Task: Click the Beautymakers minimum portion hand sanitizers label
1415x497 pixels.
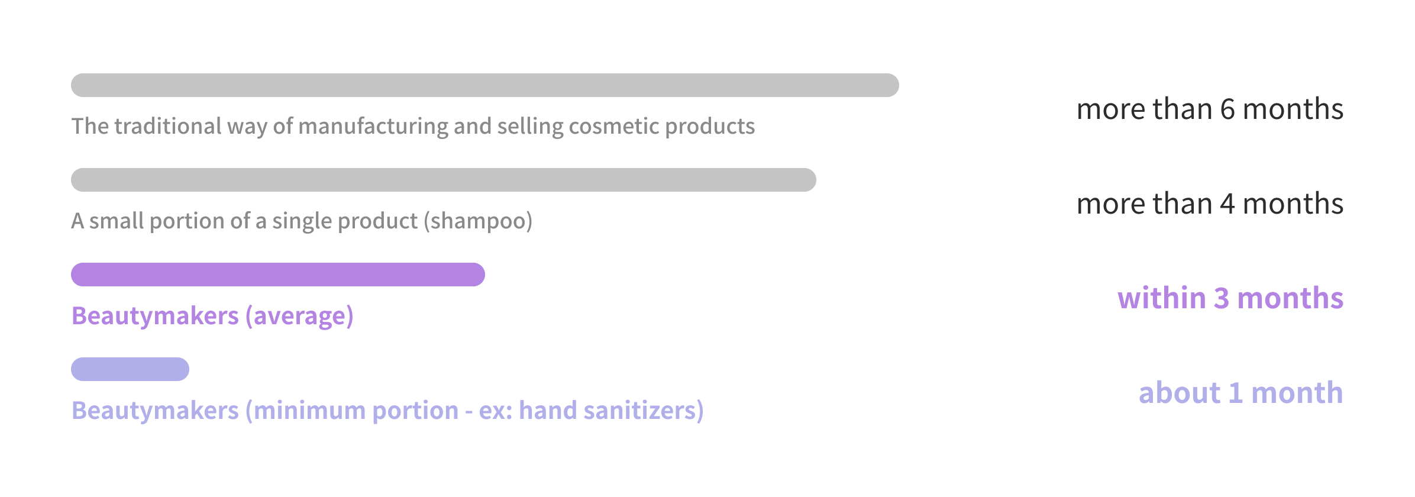Action: tap(387, 411)
